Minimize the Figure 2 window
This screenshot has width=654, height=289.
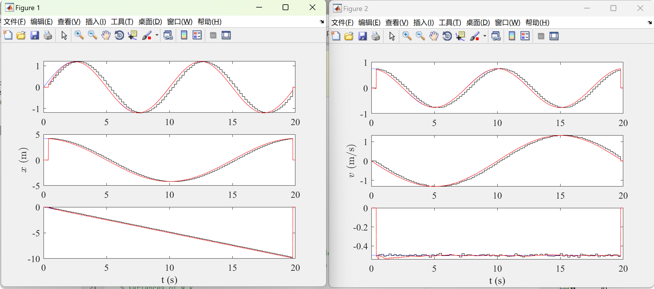(x=587, y=8)
